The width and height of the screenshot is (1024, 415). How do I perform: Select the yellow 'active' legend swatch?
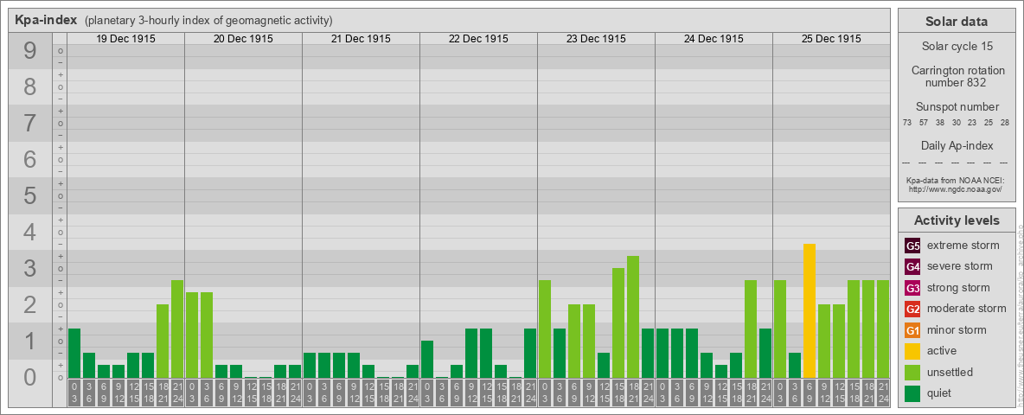[912, 351]
